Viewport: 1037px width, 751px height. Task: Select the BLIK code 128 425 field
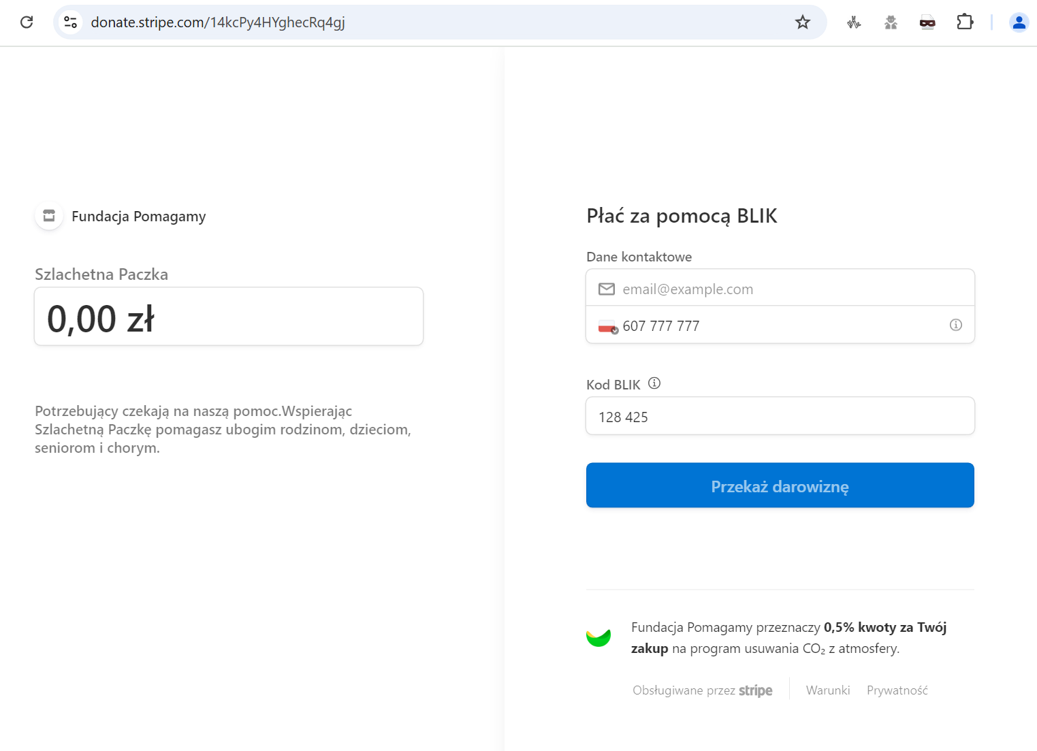[780, 416]
